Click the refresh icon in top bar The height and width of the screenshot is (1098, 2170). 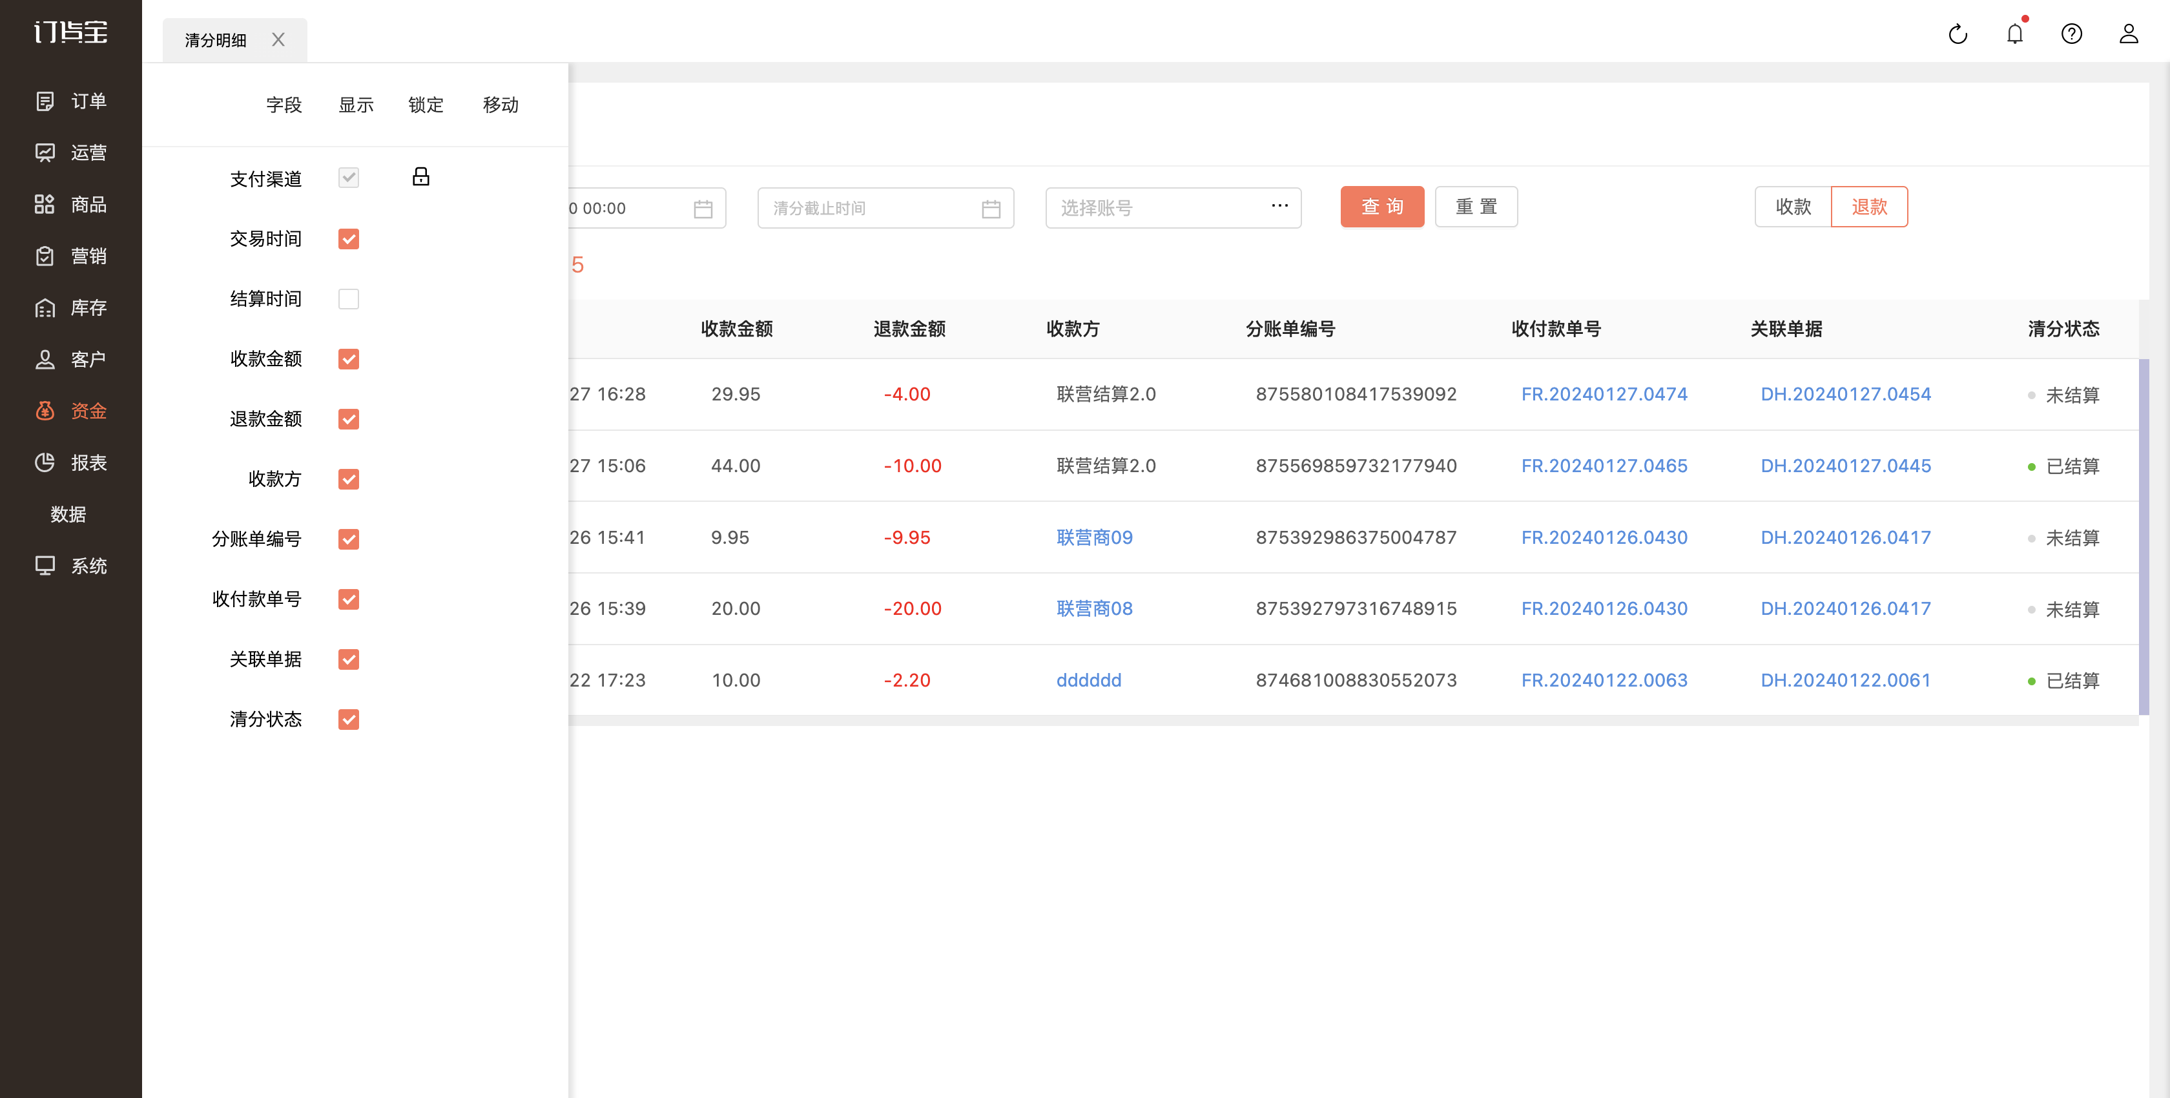(1958, 34)
